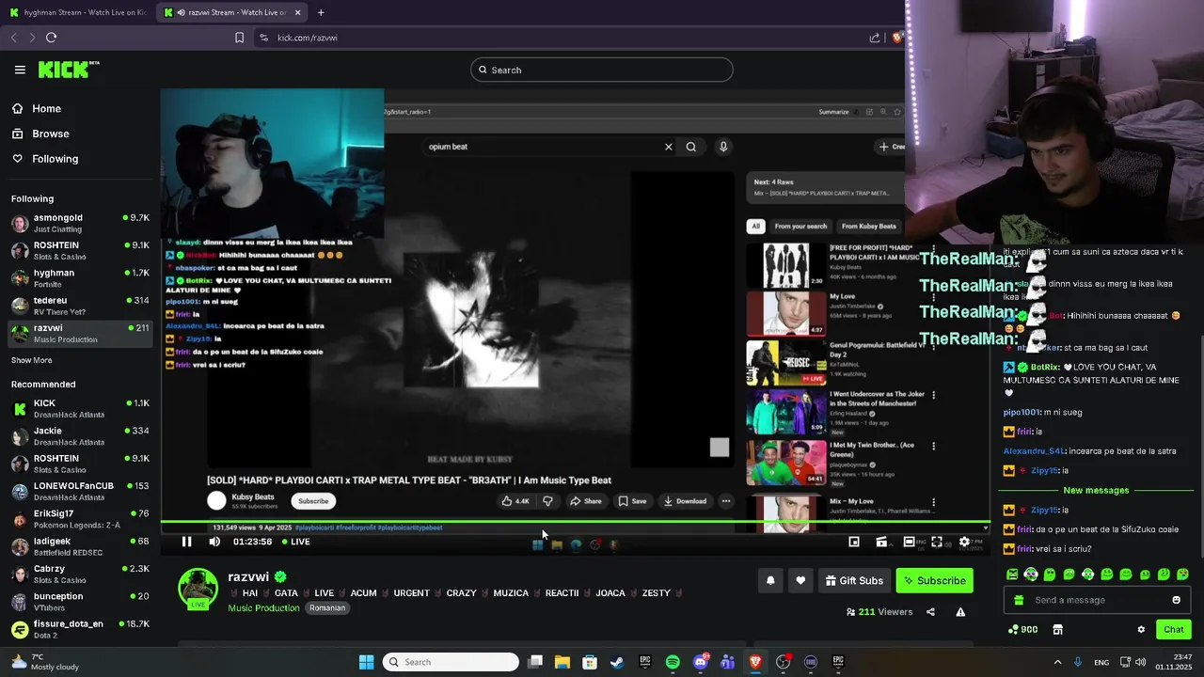1204x677 pixels.
Task: Jump to New messages in chat
Action: pos(1096,491)
